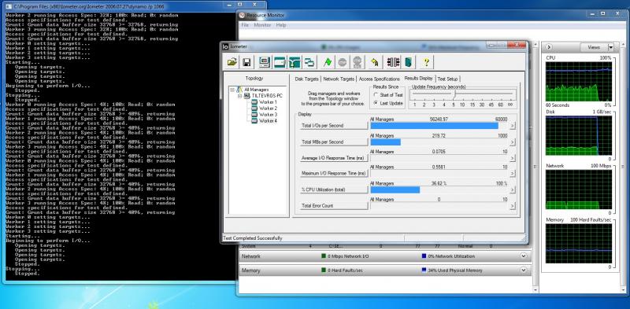
Task: Open the Total I/Os per Second metric selector
Action: point(334,126)
